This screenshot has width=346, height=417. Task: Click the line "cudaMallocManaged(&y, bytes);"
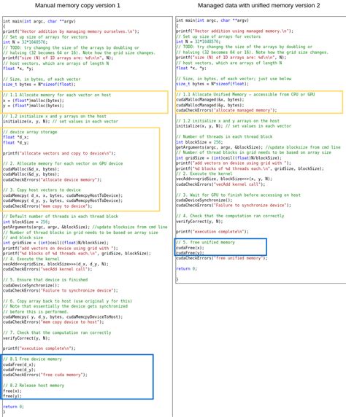tap(210, 105)
